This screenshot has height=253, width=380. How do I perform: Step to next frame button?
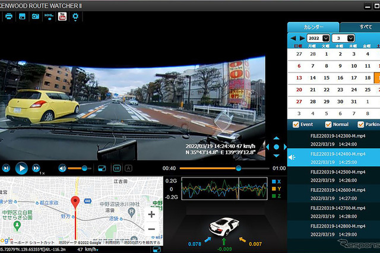tap(6, 168)
